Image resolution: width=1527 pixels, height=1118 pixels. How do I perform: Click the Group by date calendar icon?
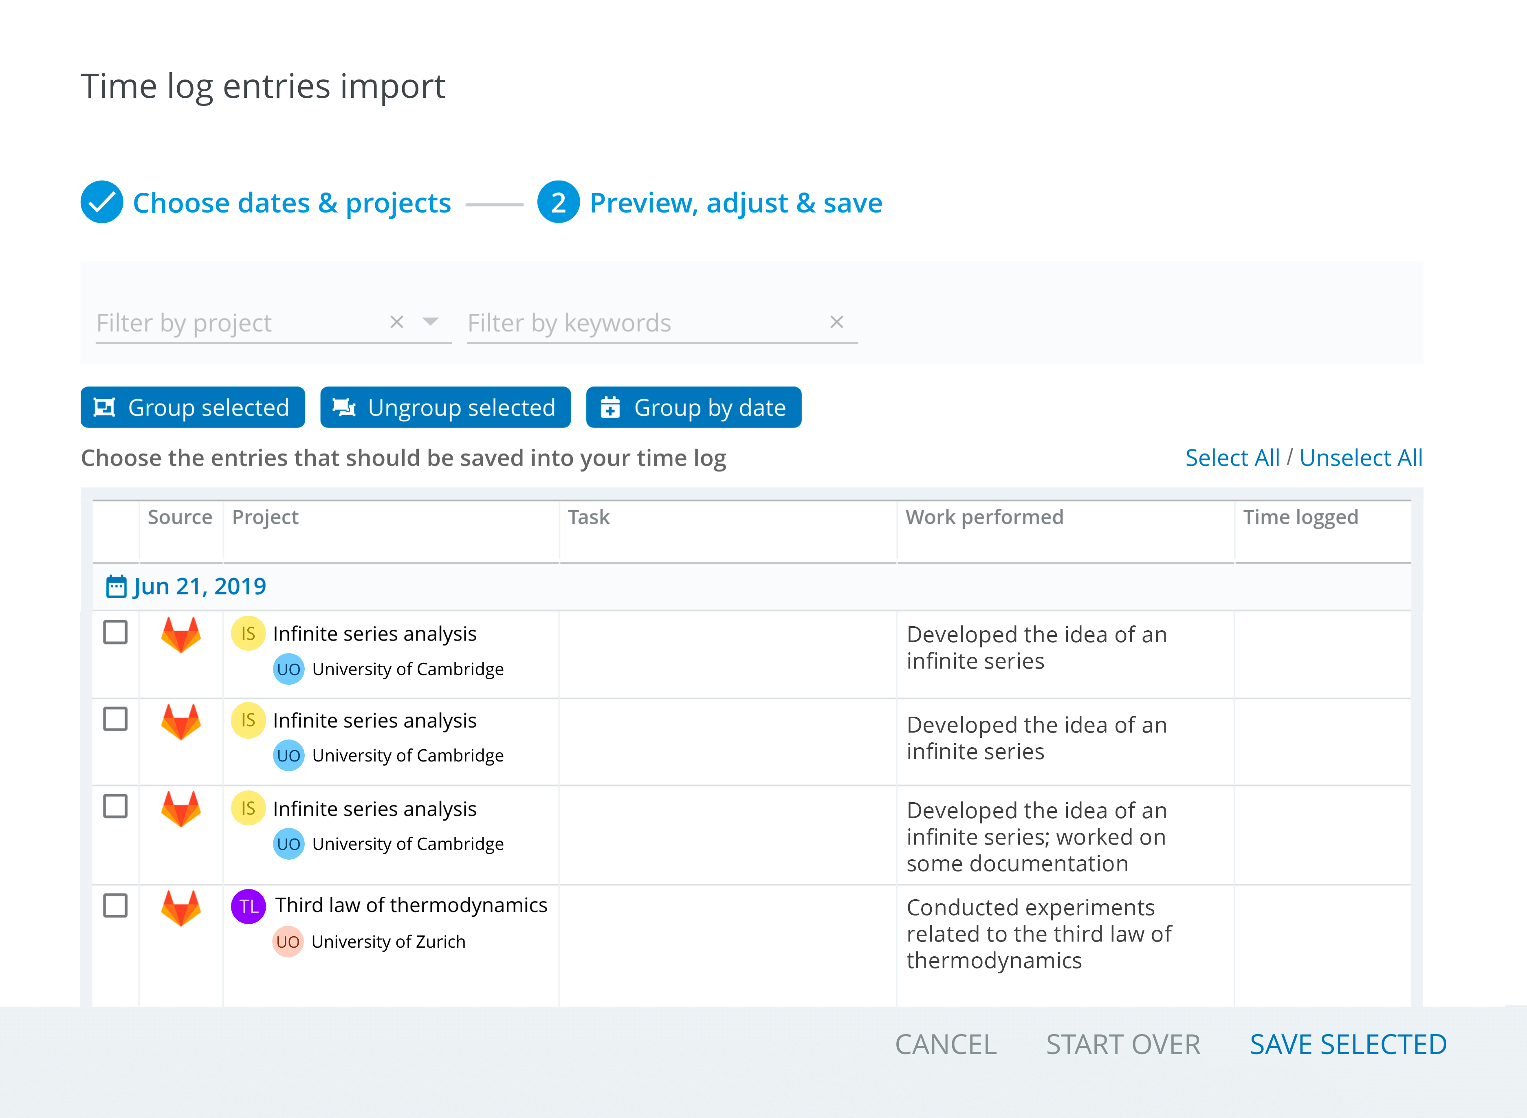point(610,407)
